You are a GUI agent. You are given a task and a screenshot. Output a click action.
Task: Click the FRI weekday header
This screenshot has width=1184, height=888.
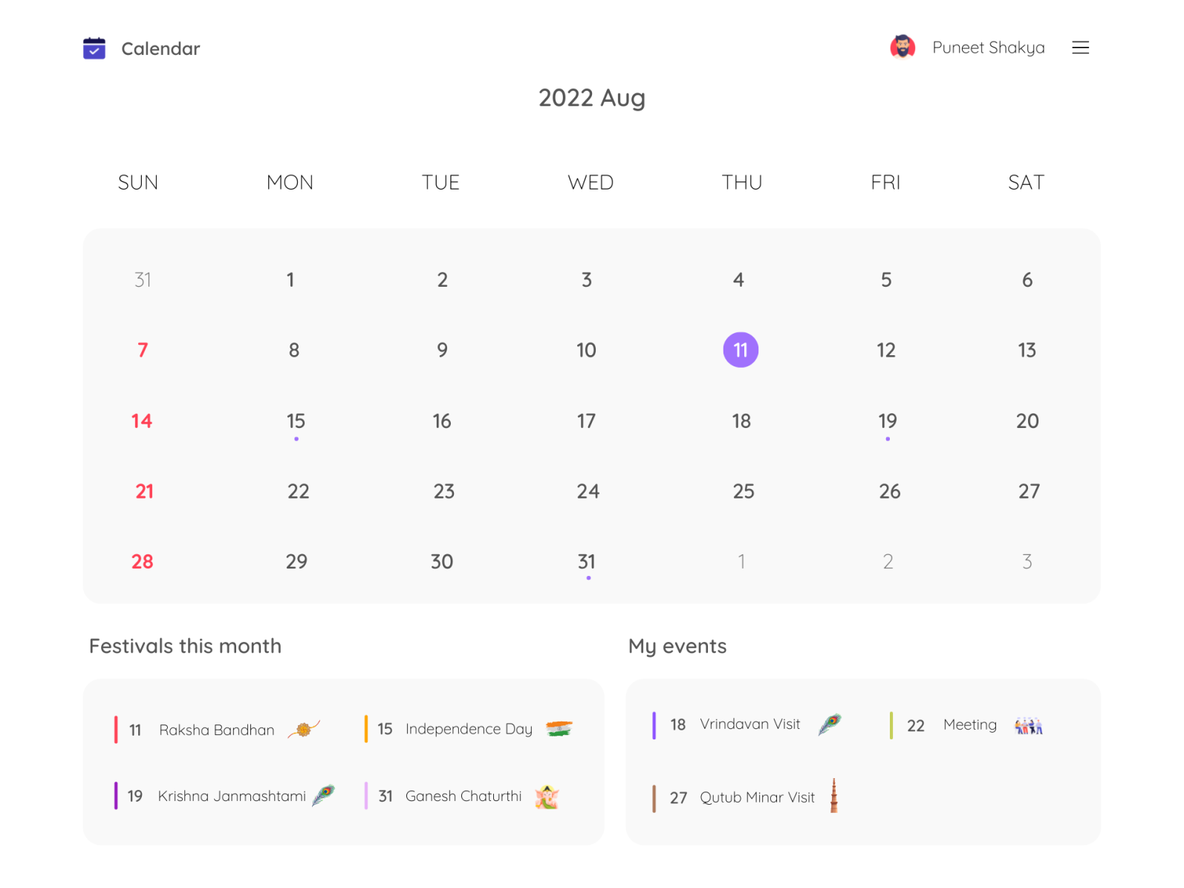[885, 183]
